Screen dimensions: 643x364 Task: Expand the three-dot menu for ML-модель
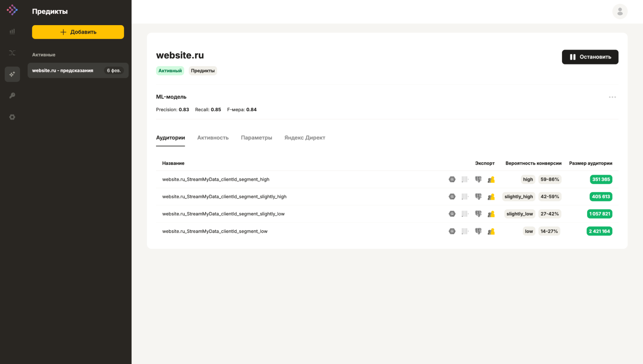click(613, 97)
